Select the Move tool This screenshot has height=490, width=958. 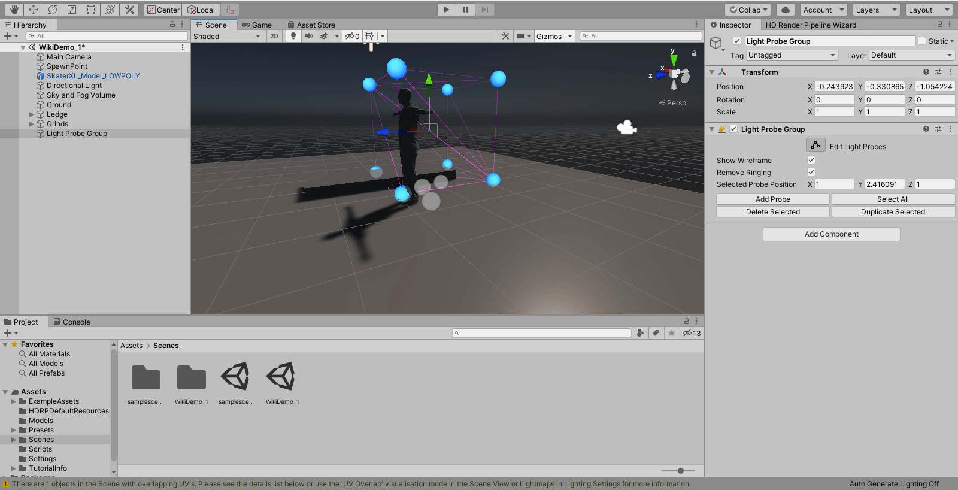pyautogui.click(x=34, y=10)
